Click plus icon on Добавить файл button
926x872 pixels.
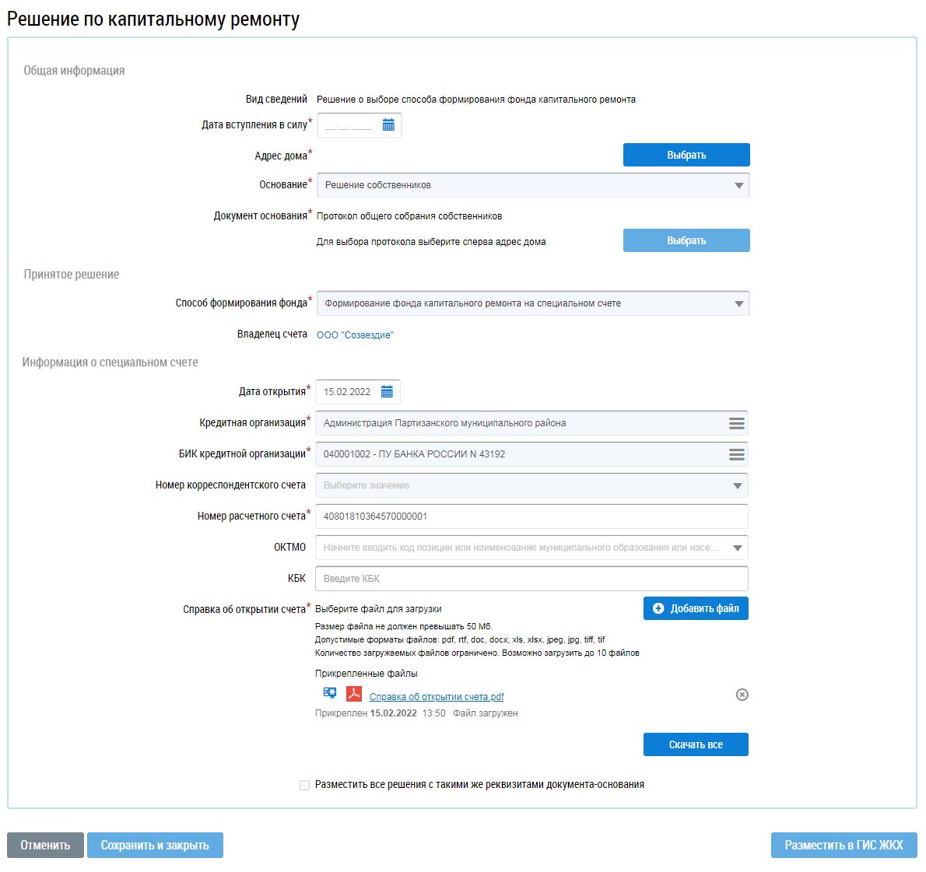click(658, 608)
